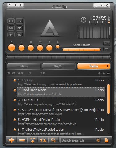Start playback with the orange Play button
Image resolution: width=116 pixels, height=148 pixels.
point(11,47)
